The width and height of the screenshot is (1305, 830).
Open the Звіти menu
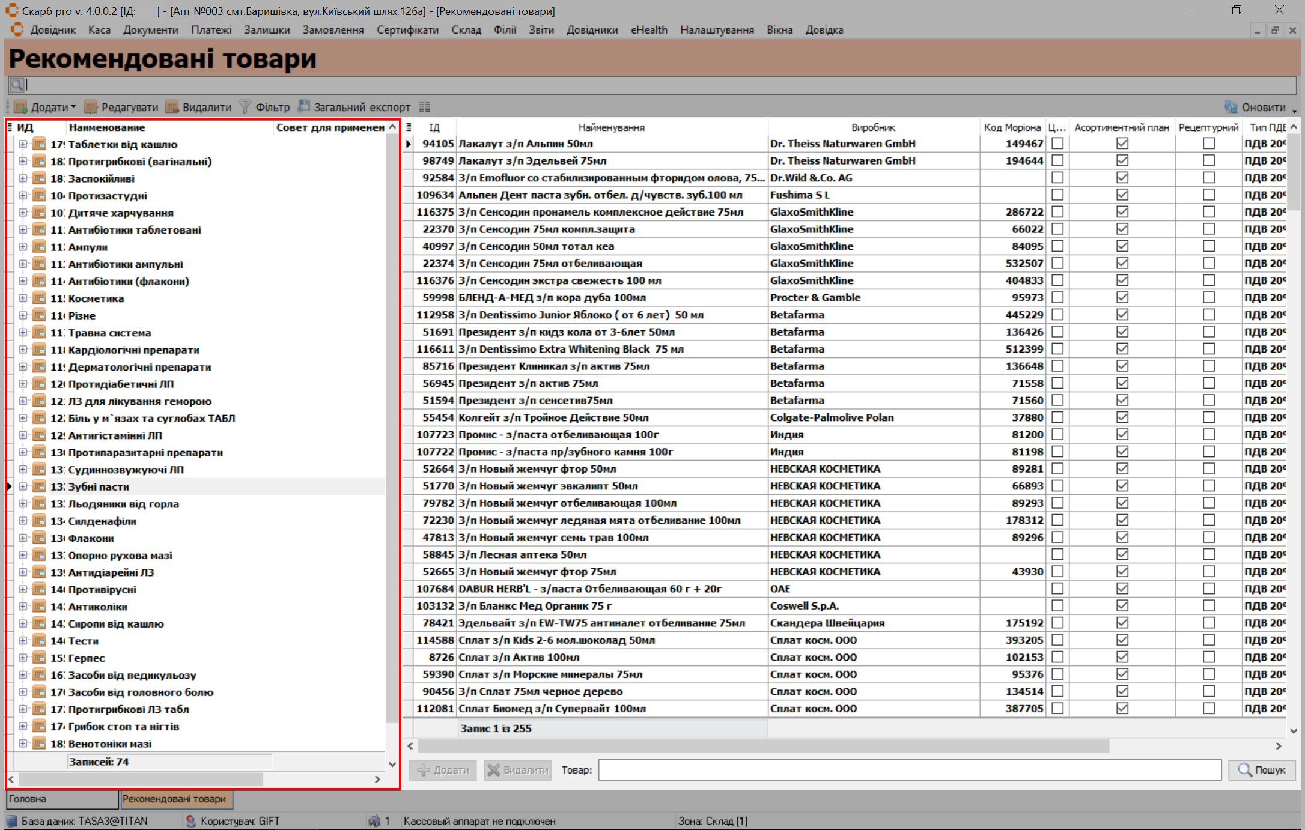[x=541, y=30]
